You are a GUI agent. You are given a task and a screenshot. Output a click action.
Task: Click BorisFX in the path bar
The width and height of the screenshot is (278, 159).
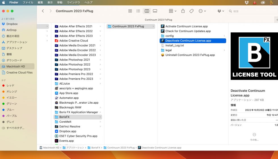[x=94, y=148]
